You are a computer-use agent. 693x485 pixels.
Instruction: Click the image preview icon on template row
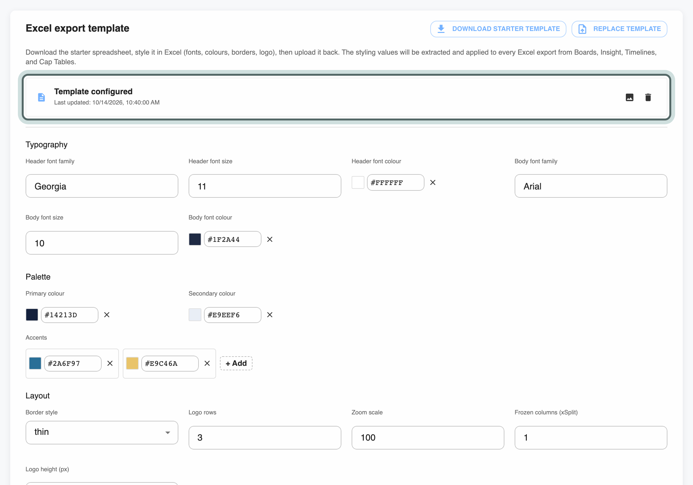(629, 97)
